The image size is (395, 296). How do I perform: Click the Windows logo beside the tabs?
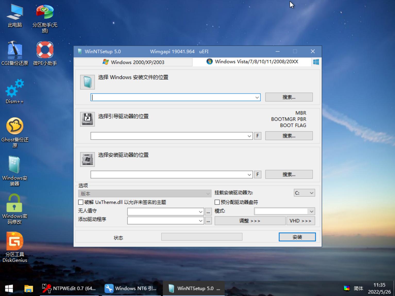coord(315,62)
